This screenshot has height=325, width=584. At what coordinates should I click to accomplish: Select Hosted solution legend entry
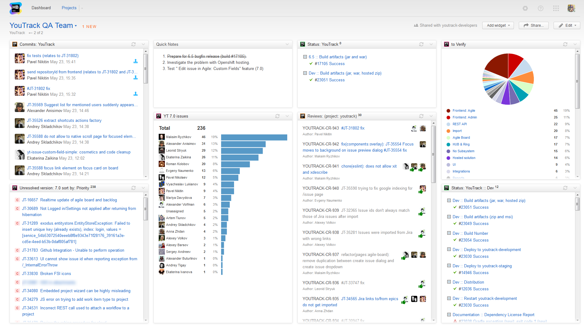pyautogui.click(x=464, y=158)
